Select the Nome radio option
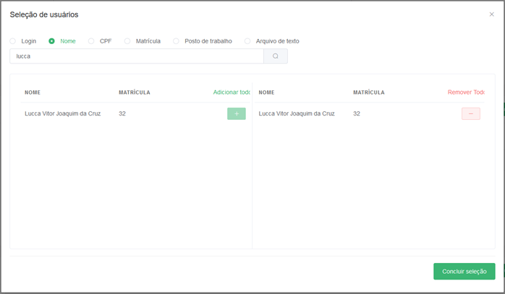 51,41
